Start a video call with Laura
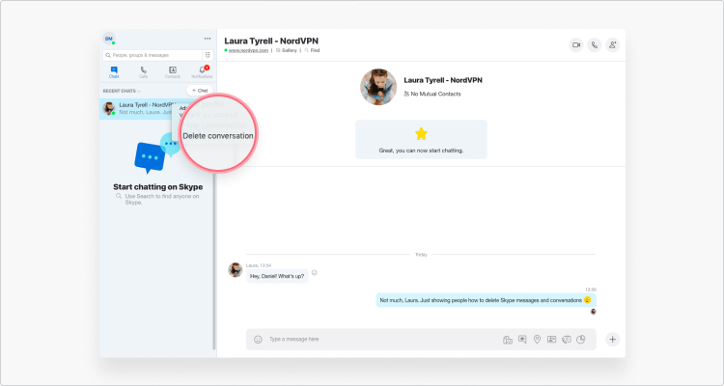The width and height of the screenshot is (724, 386). tap(576, 44)
